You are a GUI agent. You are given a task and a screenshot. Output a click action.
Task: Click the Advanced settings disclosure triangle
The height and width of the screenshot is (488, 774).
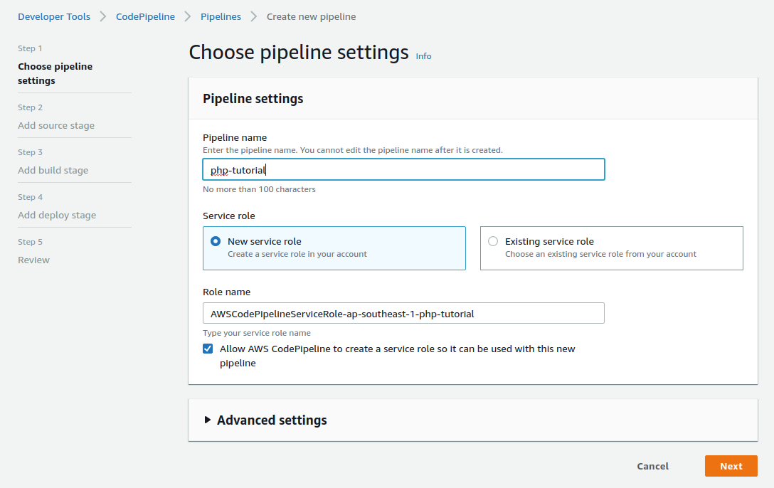[x=208, y=420]
